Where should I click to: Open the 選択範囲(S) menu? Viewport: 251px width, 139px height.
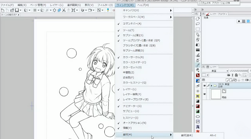coord(74,5)
